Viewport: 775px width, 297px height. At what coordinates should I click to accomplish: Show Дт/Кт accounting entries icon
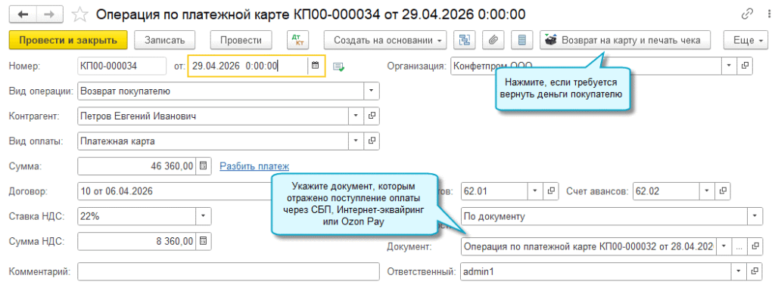coord(297,41)
